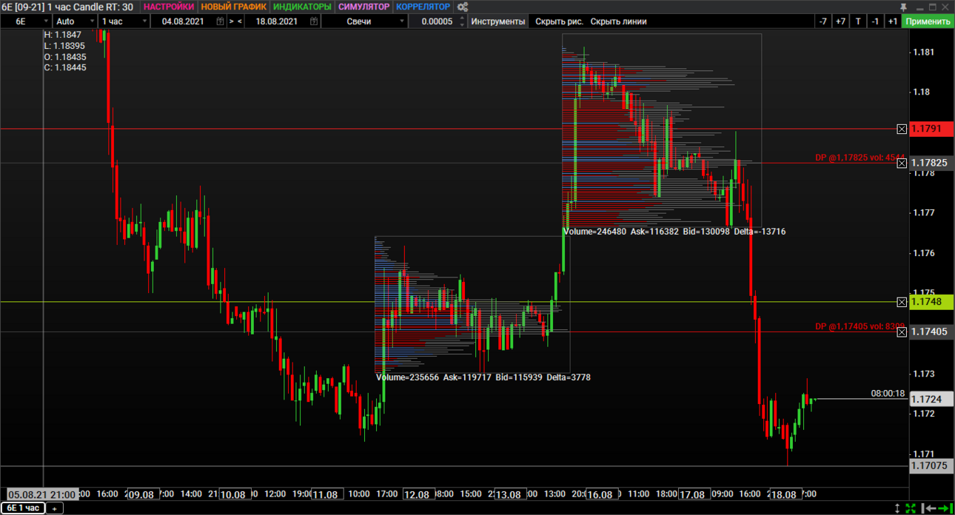Viewport: 955px width, 515px height.
Task: Click the green fit-to-screen expand icon
Action: (x=911, y=508)
